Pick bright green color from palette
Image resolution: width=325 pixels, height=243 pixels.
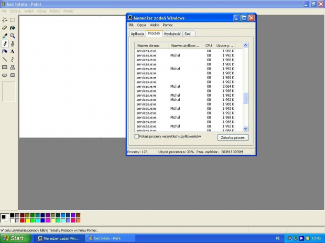click(32, 221)
